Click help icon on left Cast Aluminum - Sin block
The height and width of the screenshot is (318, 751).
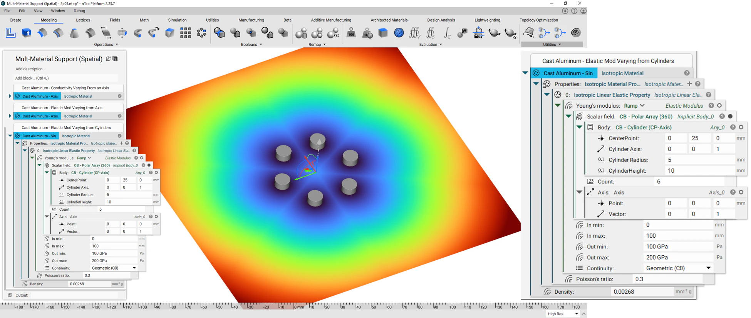click(x=120, y=136)
